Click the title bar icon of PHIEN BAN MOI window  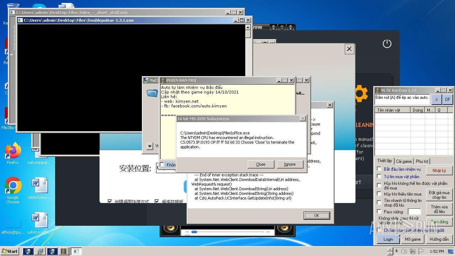point(163,80)
